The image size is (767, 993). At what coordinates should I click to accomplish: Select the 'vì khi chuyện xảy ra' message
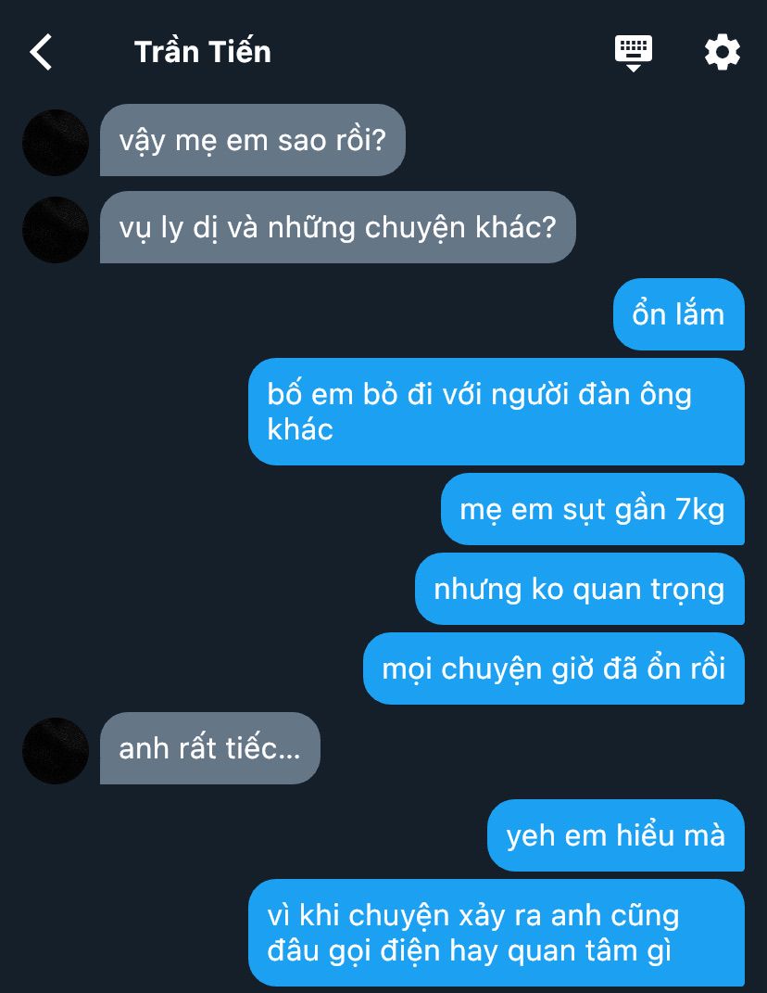coord(497,933)
